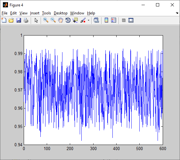Dock figure using the corner arrow
The image size is (180, 160).
point(177,13)
